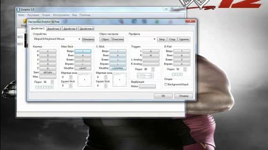Screen dimensions: 268x150
Task: Click the B button binding under Кнопки
Action: coord(48,55)
